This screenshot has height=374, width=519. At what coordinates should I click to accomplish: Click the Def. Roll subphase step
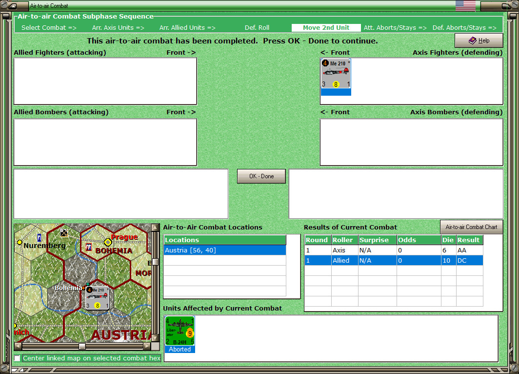tap(257, 28)
